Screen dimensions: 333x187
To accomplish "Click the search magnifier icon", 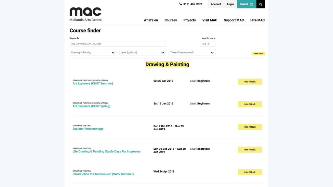I will click(260, 4).
